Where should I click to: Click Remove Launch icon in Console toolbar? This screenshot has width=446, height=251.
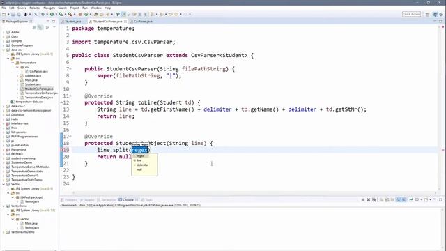pos(369,200)
